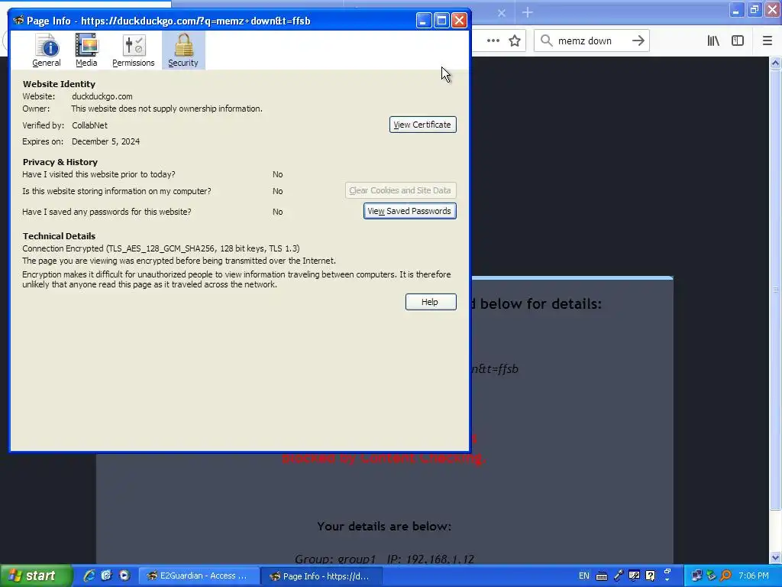
Task: Click the Firefox scrollbar down arrow
Action: pyautogui.click(x=776, y=557)
